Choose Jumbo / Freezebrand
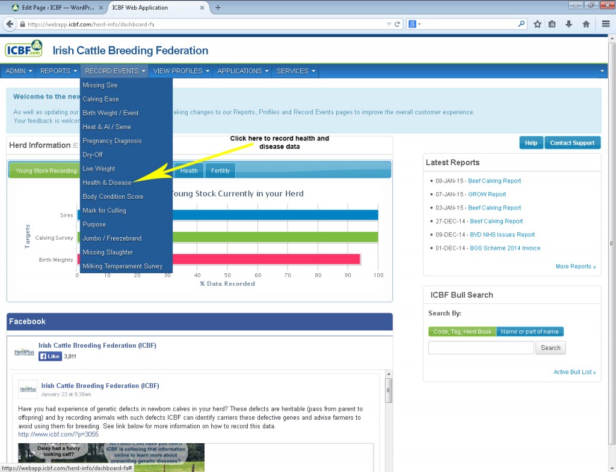Image resolution: width=616 pixels, height=472 pixels. point(126,238)
